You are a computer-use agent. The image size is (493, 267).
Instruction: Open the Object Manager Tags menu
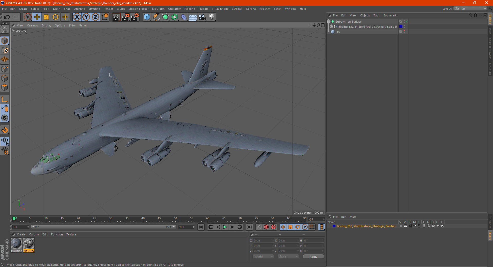pos(376,15)
